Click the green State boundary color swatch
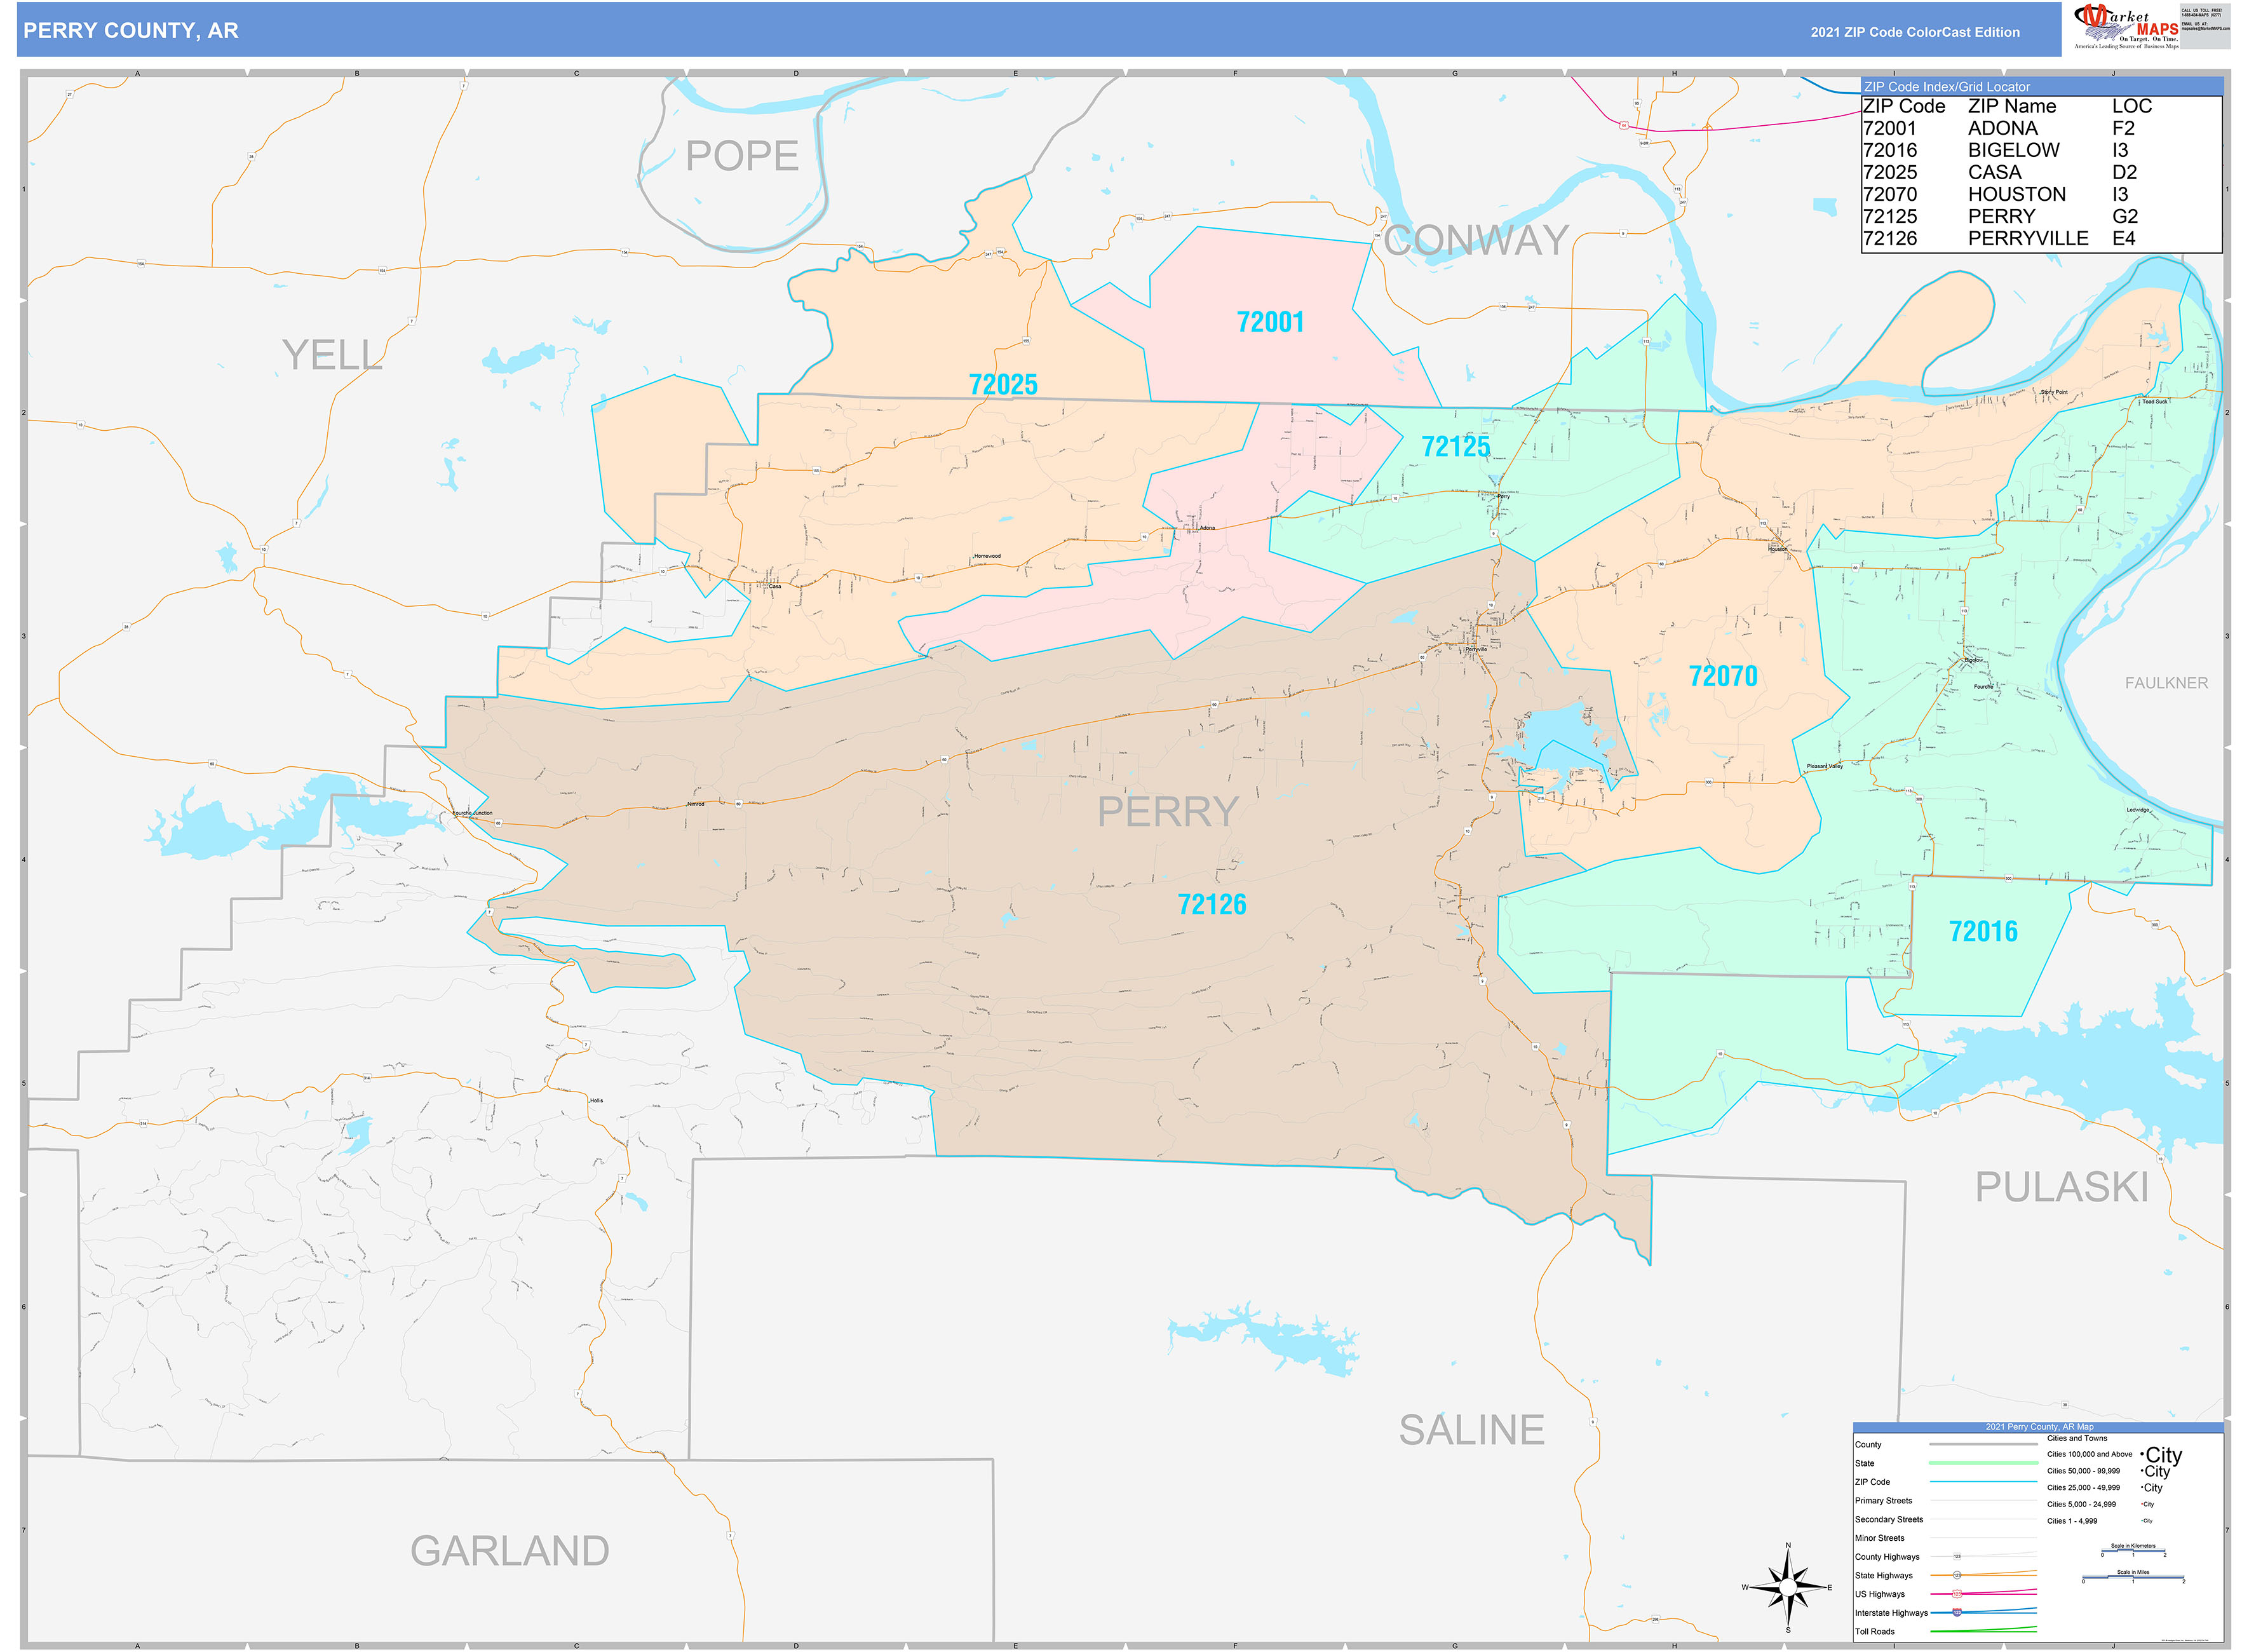This screenshot has width=2242, height=1652. 1983,1463
